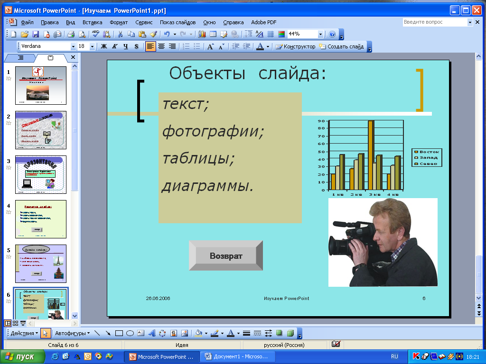Open font size 18 dropdown
486x364 pixels.
coord(92,46)
